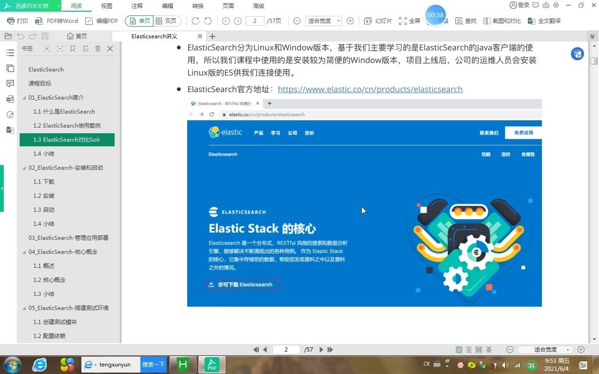Open the 页面 menu tab
This screenshot has width=599, height=374.
pos(228,6)
